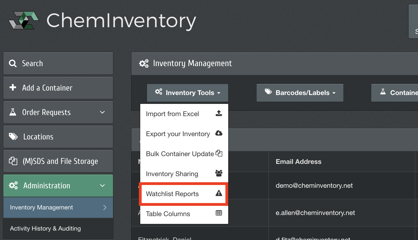Open Watchlist Reports
The image size is (418, 240).
tap(184, 194)
